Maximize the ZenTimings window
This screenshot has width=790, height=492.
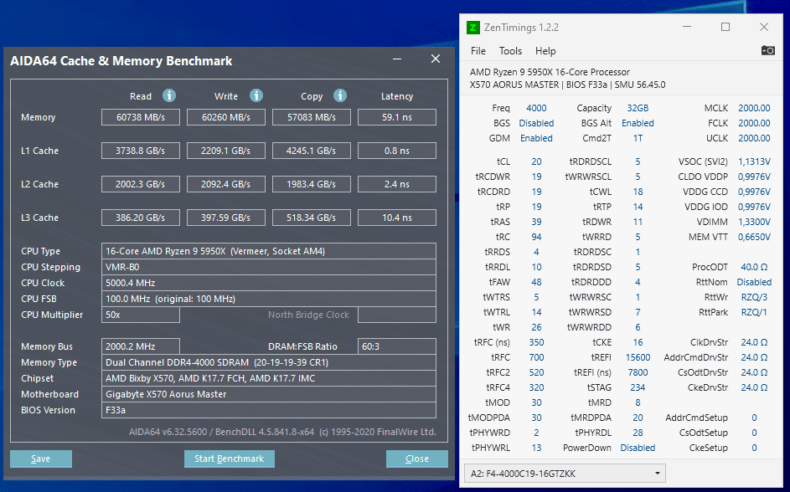(725, 27)
